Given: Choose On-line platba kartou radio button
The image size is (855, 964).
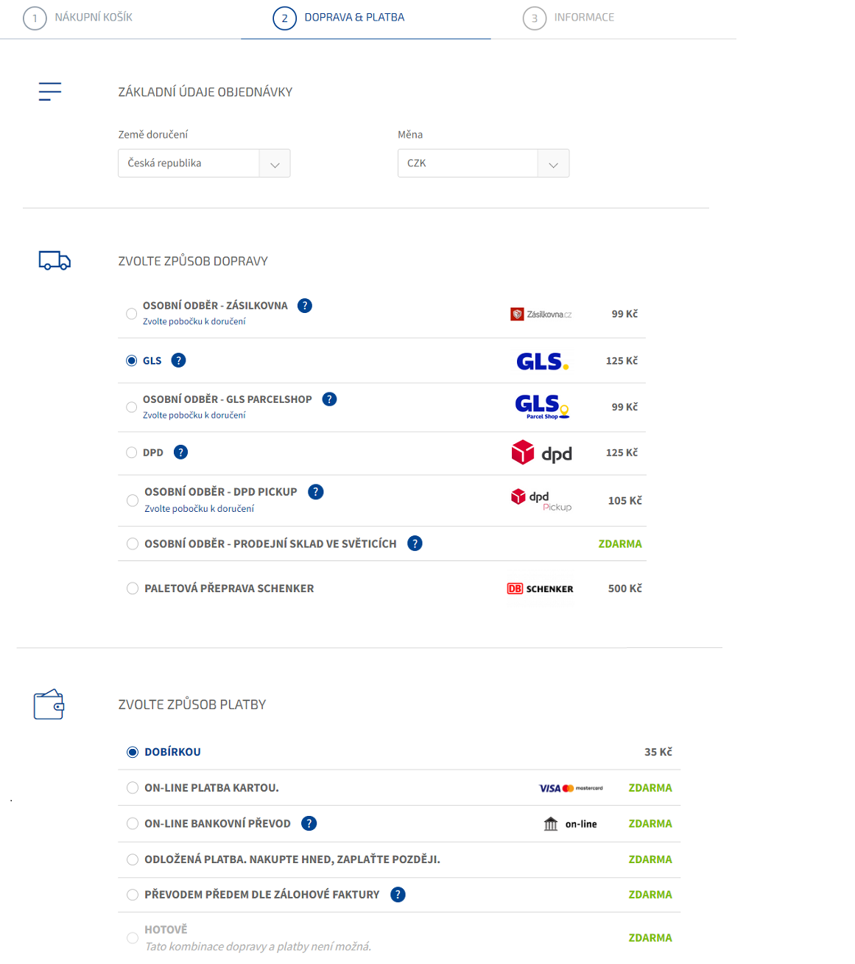Looking at the screenshot, I should (133, 788).
